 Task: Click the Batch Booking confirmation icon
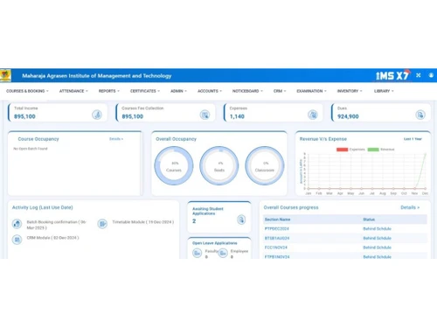point(17,224)
